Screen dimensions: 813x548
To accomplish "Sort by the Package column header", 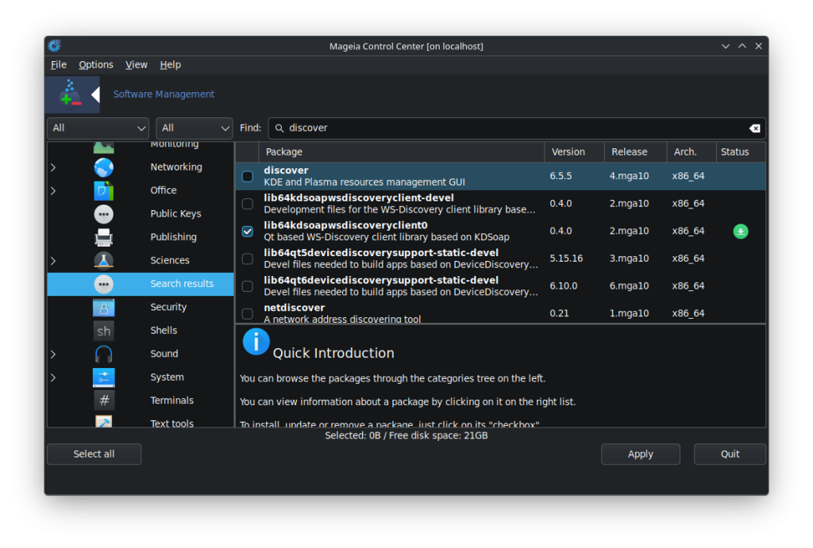I will pyautogui.click(x=401, y=151).
